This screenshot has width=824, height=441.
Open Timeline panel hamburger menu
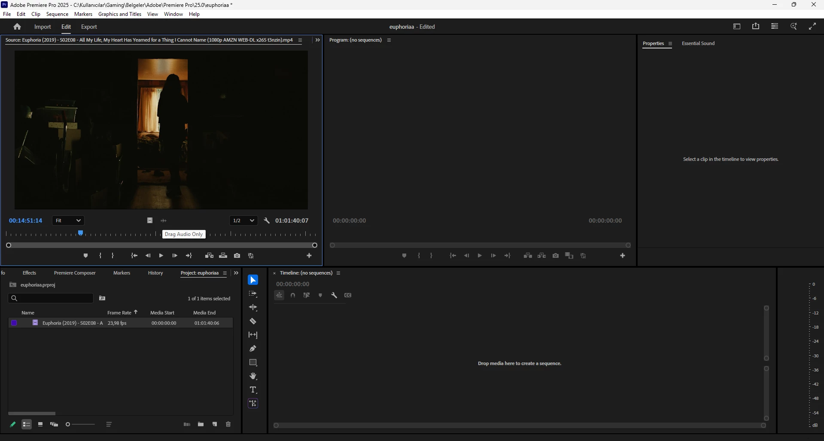point(338,273)
